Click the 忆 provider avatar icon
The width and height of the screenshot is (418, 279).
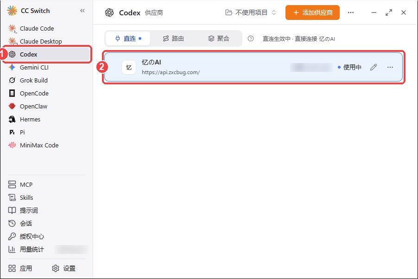tap(129, 67)
